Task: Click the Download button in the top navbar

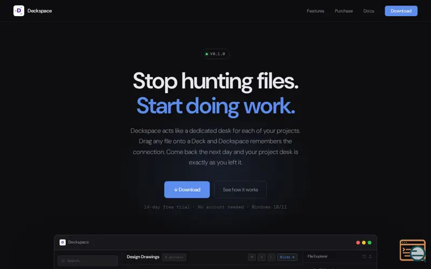Action: pyautogui.click(x=401, y=11)
